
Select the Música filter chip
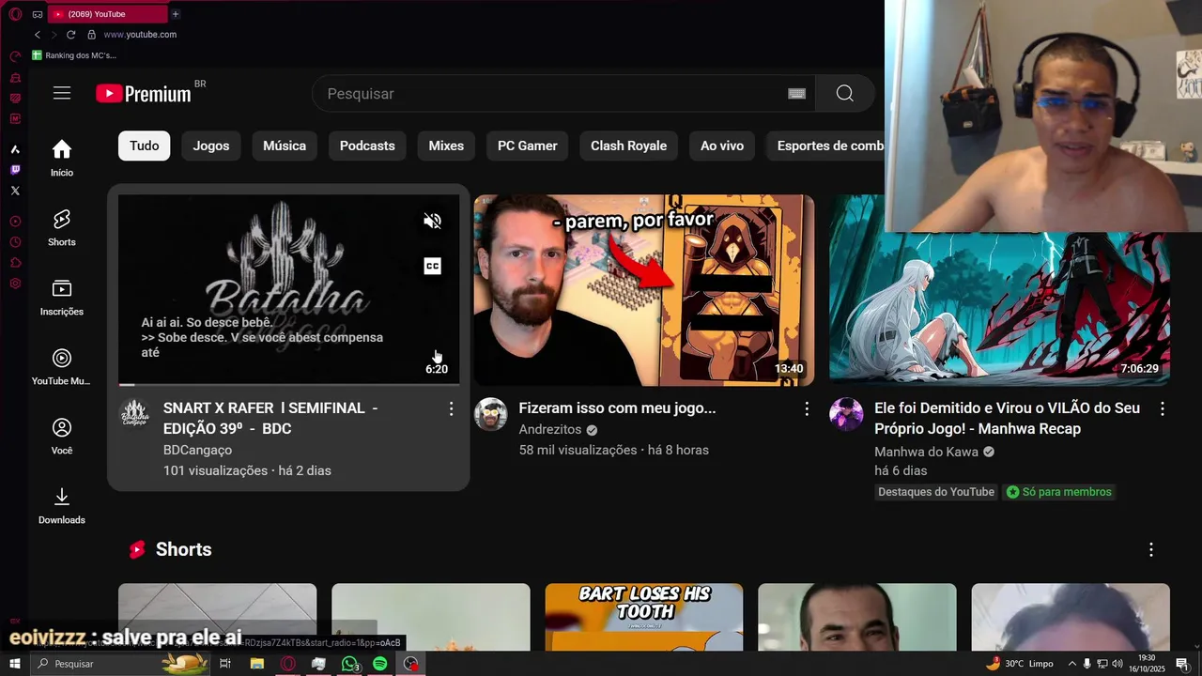tap(285, 146)
